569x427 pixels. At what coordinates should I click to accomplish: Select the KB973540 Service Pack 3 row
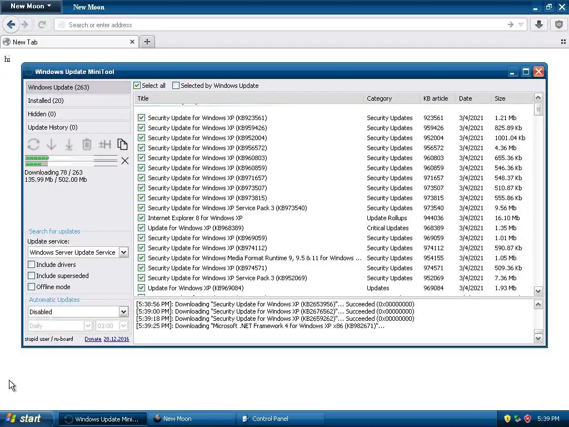pos(334,208)
